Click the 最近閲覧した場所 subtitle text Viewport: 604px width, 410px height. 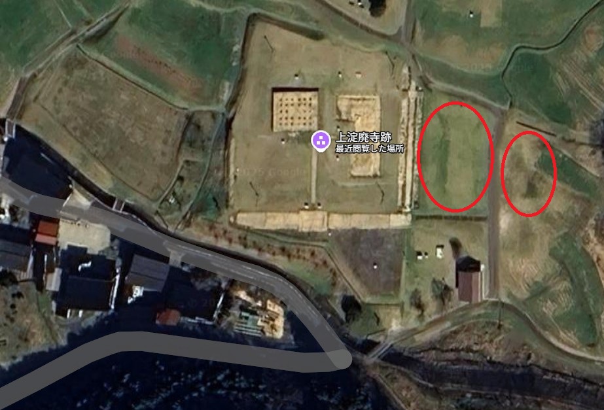click(370, 148)
